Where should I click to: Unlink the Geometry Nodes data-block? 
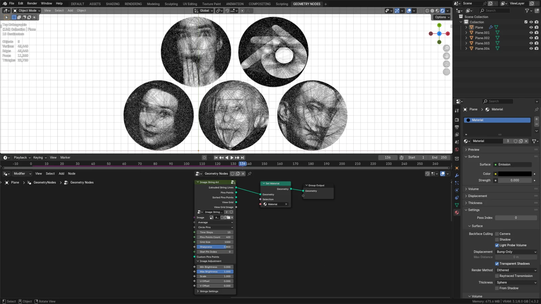pos(243,174)
